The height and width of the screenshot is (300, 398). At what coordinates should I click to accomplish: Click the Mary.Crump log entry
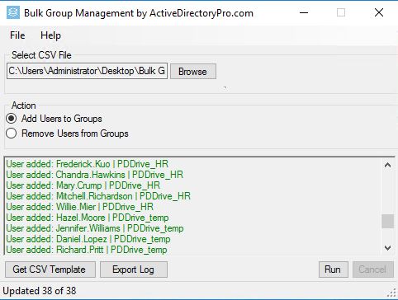tap(83, 185)
